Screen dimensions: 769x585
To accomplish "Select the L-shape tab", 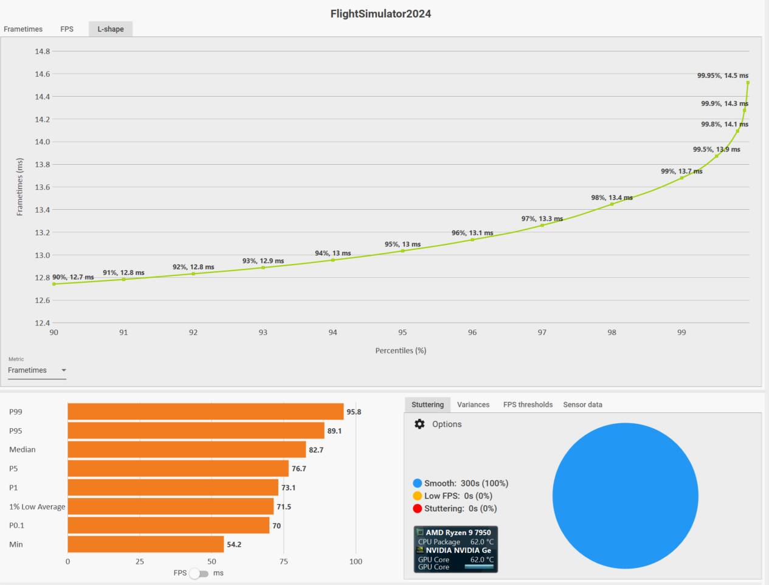I will (x=111, y=29).
